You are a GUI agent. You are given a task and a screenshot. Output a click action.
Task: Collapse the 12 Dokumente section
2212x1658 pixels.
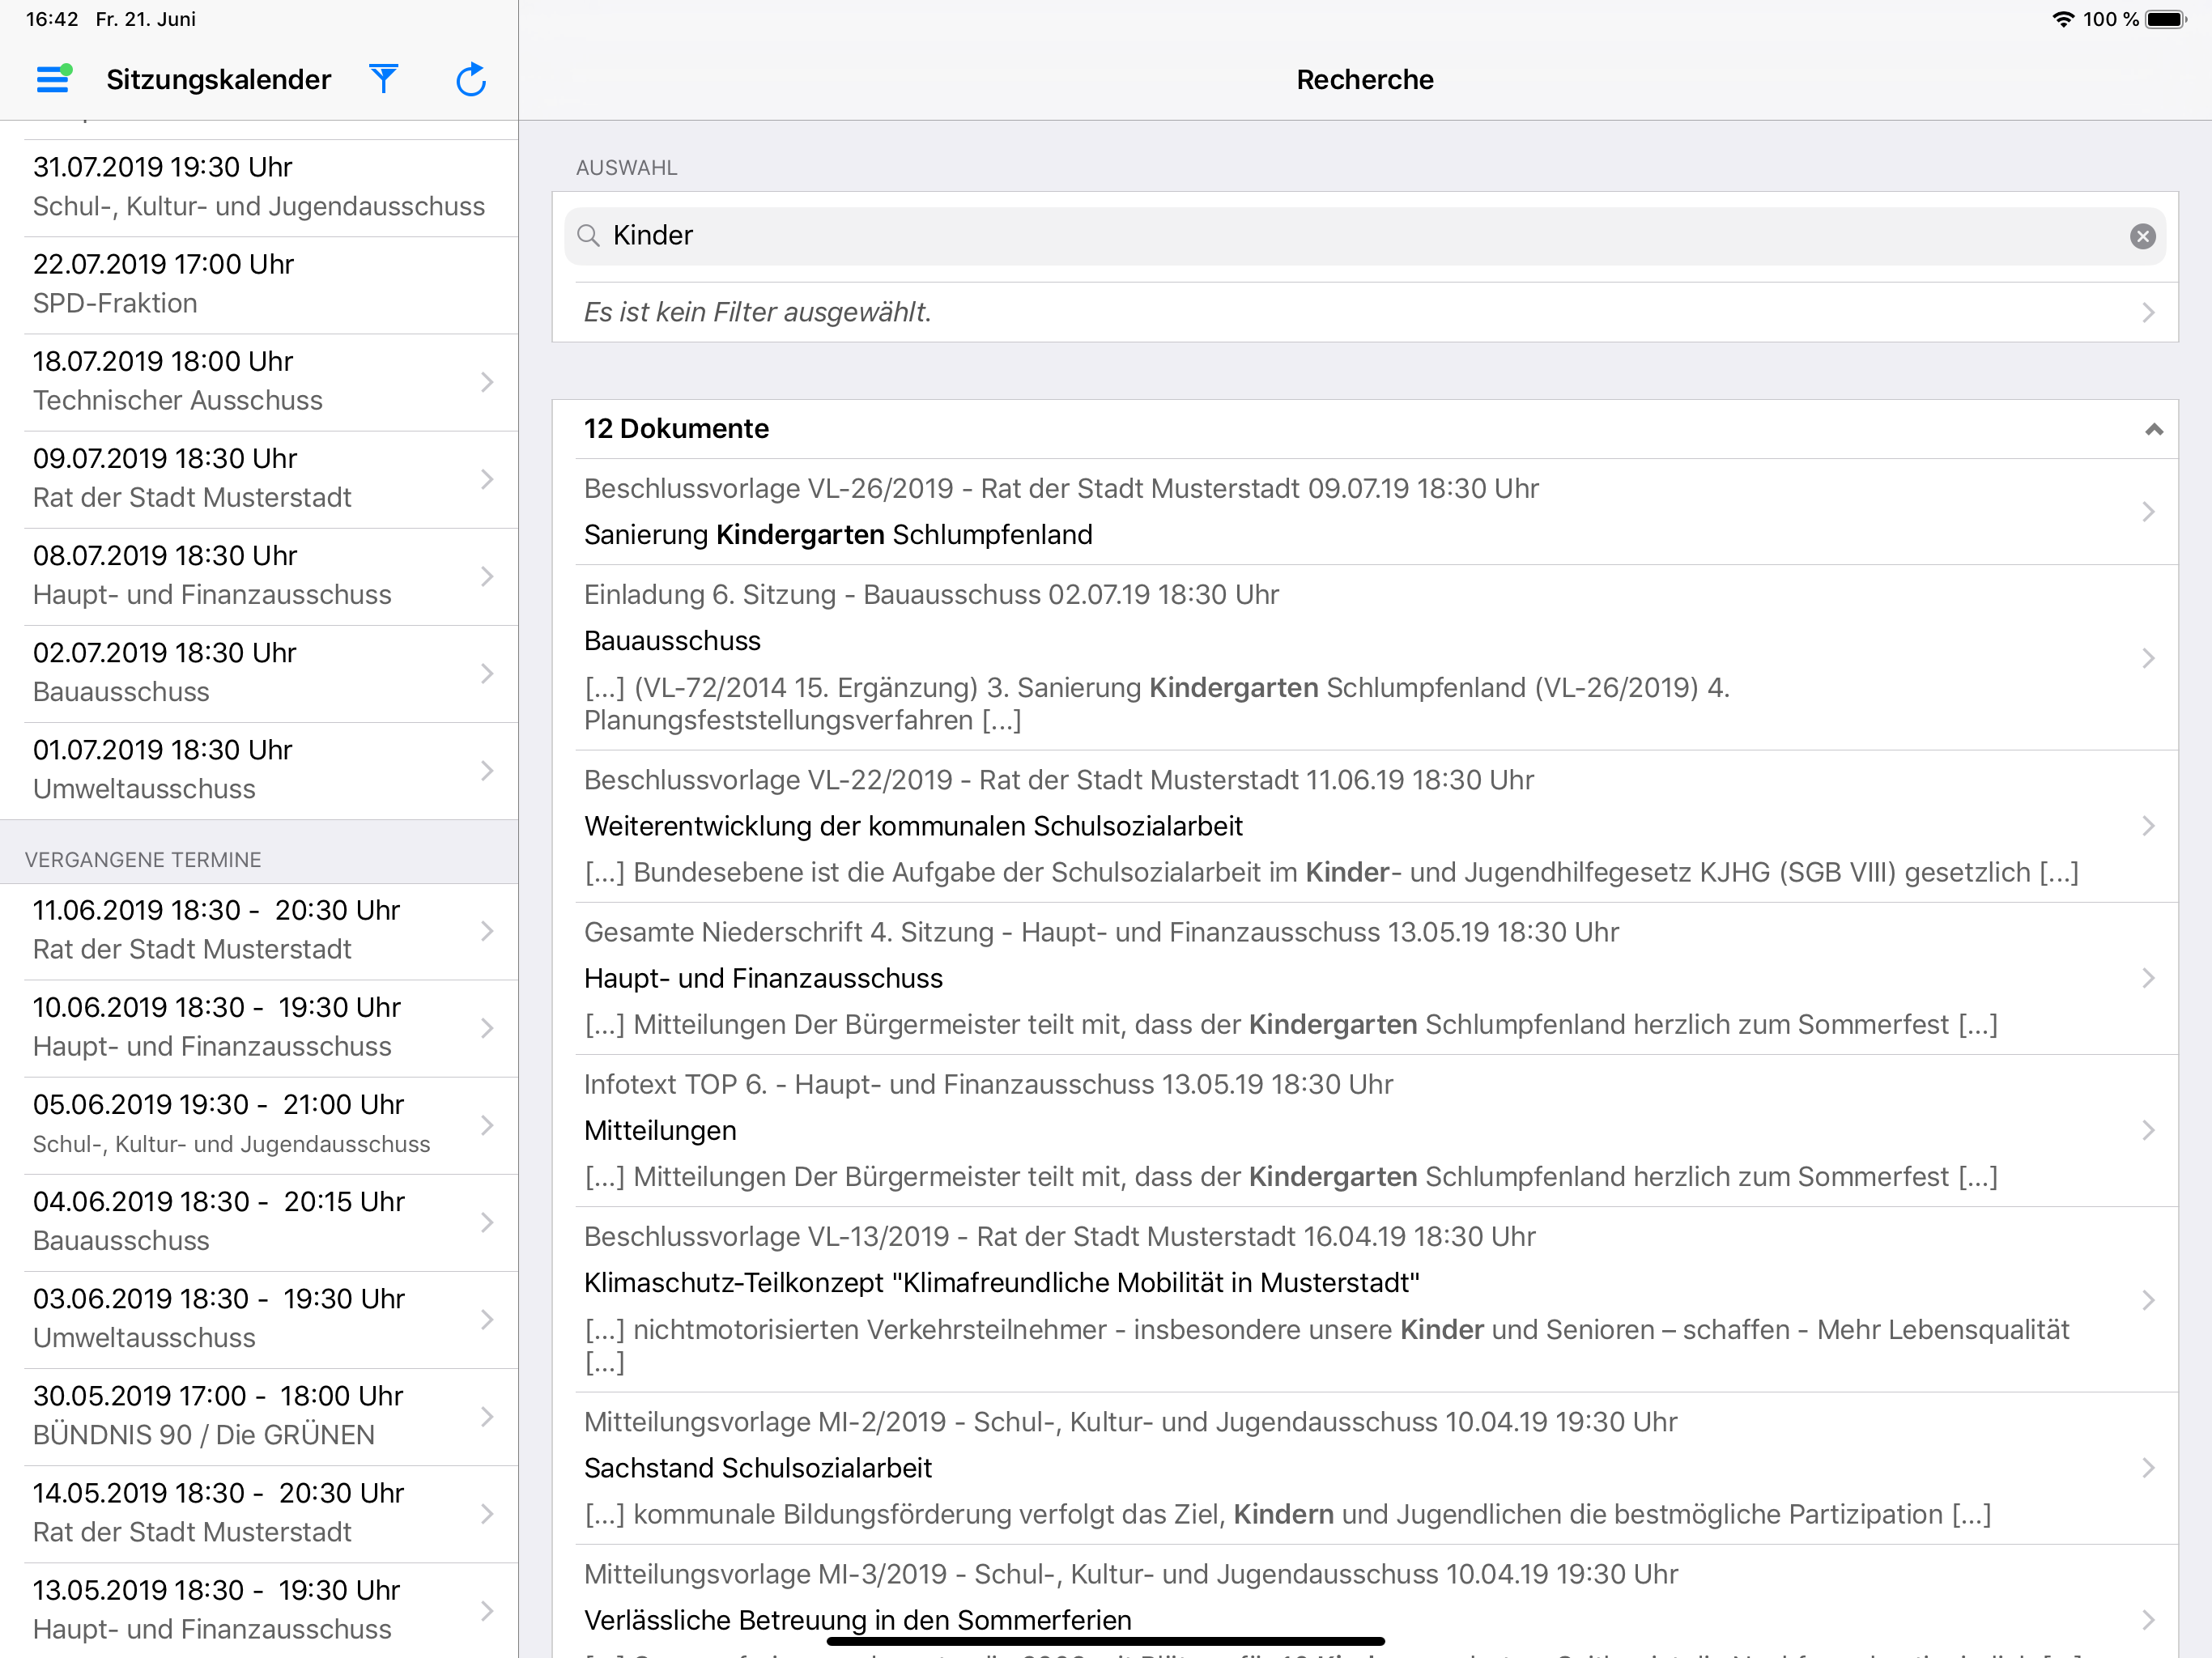pyautogui.click(x=2154, y=429)
